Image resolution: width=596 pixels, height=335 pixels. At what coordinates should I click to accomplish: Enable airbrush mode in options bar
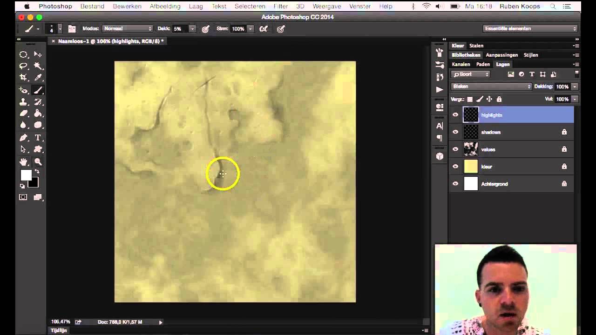264,29
